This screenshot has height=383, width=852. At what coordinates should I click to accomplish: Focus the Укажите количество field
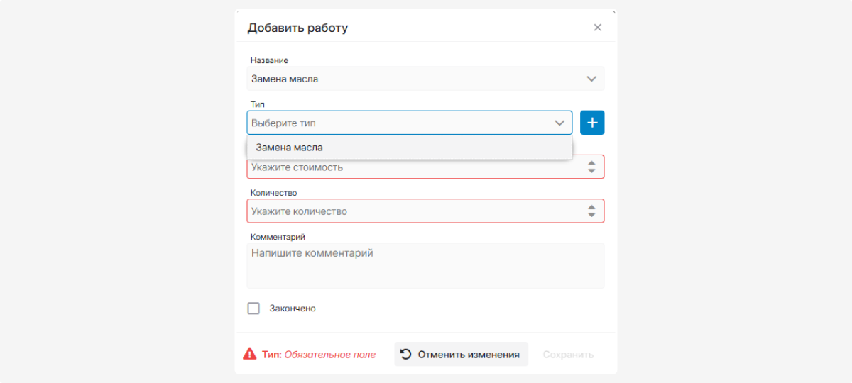click(412, 211)
